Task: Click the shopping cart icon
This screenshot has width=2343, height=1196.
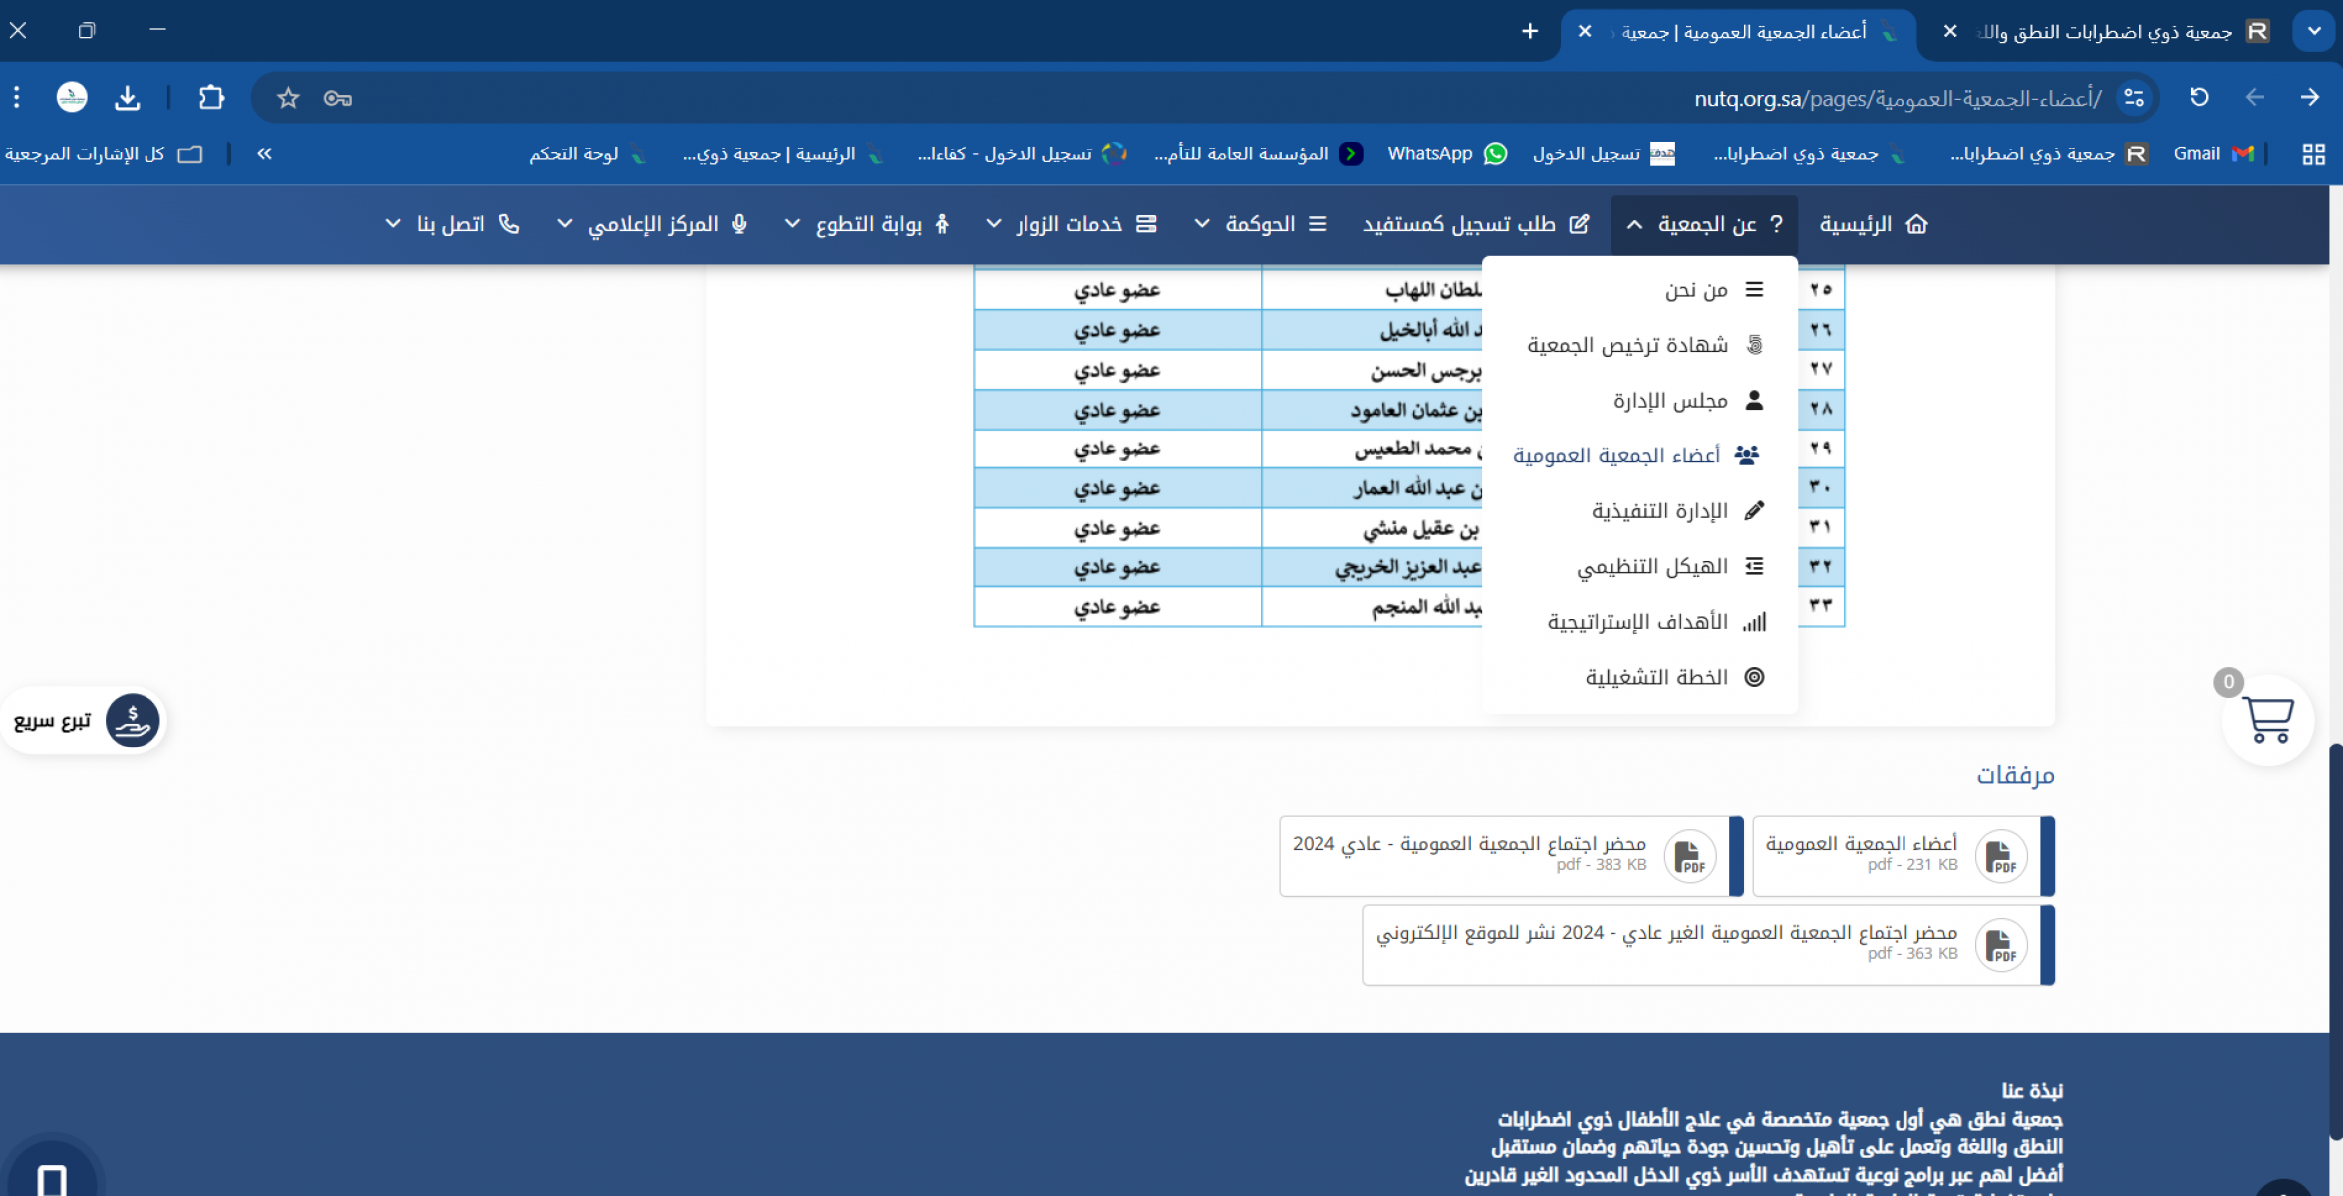Action: click(2267, 720)
